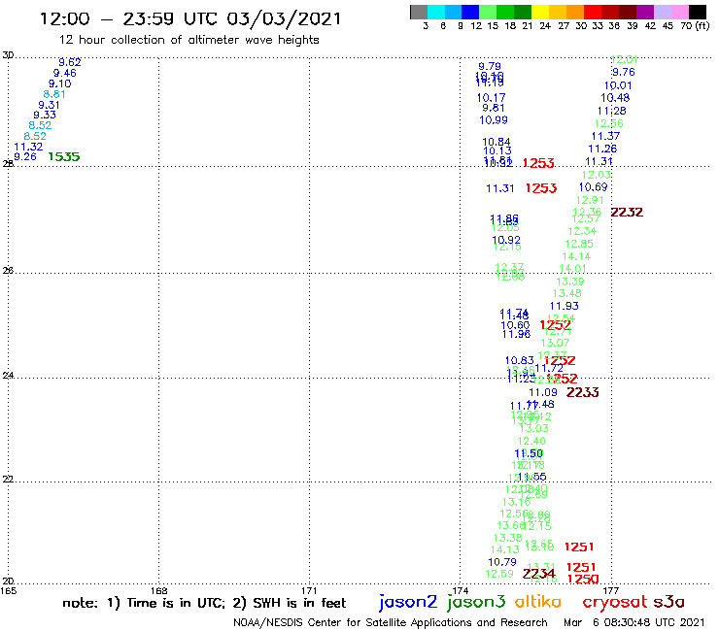Click the gray swatch in the color scale

point(419,12)
